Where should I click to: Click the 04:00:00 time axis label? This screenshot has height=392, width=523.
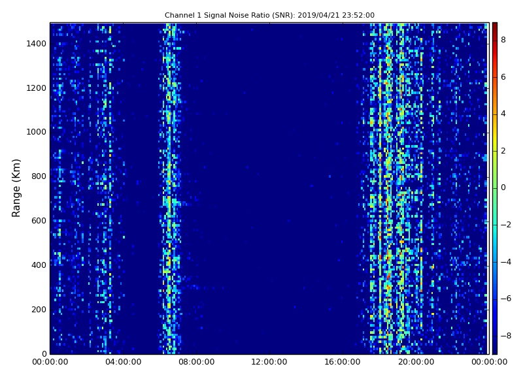pyautogui.click(x=124, y=362)
